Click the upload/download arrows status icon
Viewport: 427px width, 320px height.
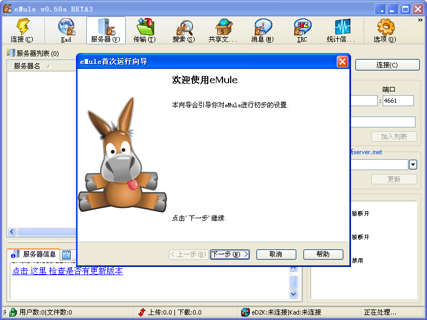click(x=142, y=312)
